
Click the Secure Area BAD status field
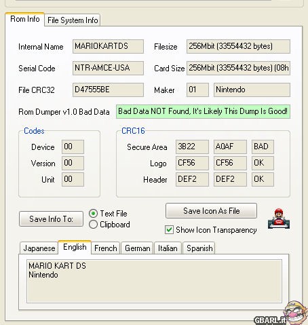263,147
